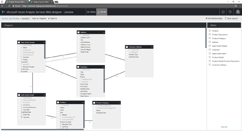Open Sales Order Header ellipsis menu
This screenshot has width=242, height=131.
click(x=44, y=42)
